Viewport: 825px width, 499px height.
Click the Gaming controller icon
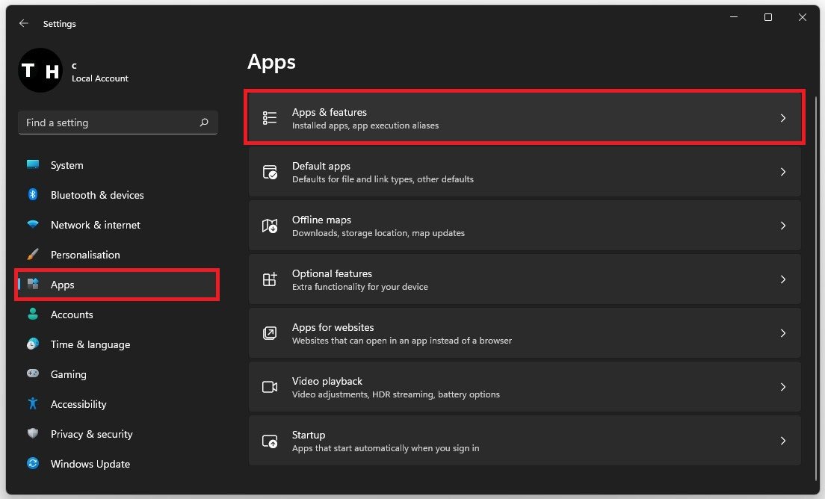33,374
